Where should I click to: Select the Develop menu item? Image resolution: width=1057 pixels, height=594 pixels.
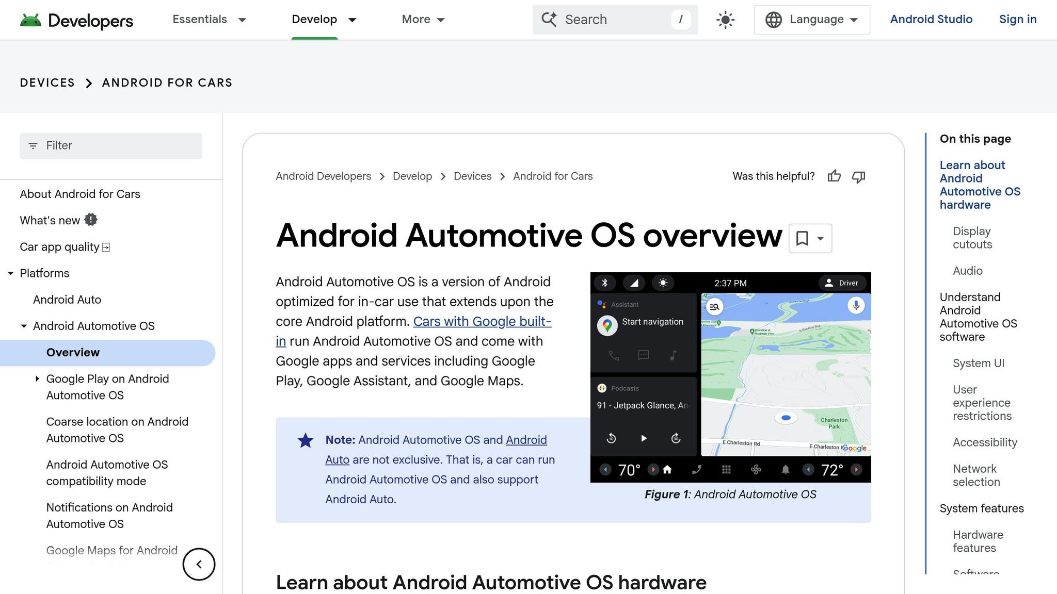(314, 20)
